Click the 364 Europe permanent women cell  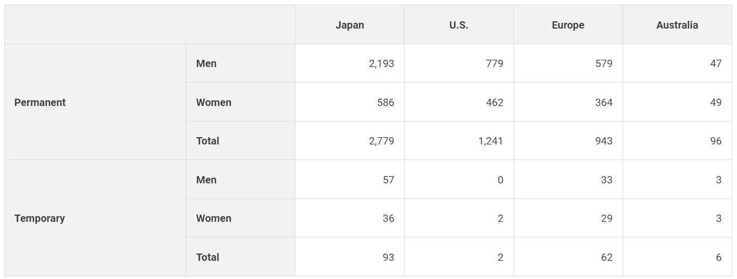tap(603, 102)
